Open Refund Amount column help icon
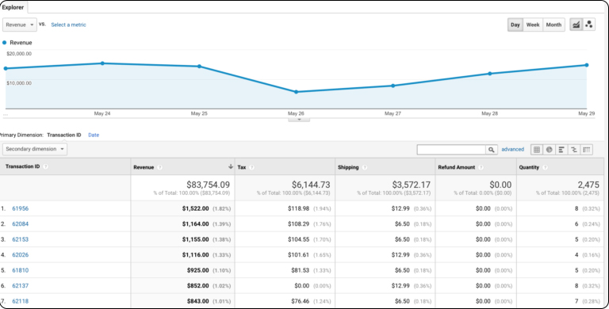The width and height of the screenshot is (609, 309). point(481,167)
